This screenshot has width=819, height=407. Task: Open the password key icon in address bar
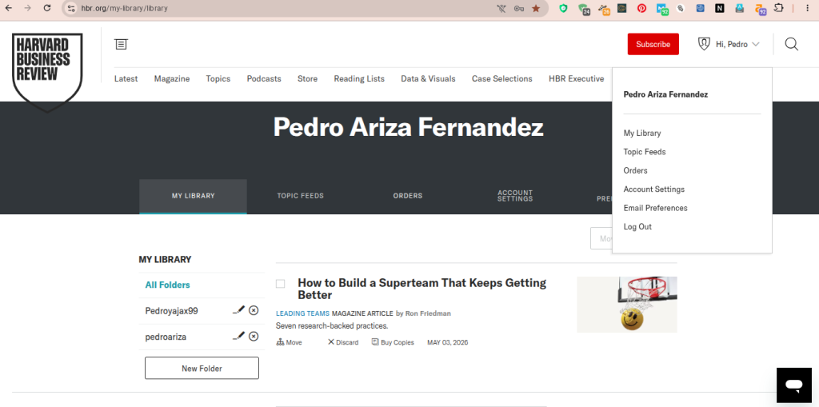coord(518,8)
